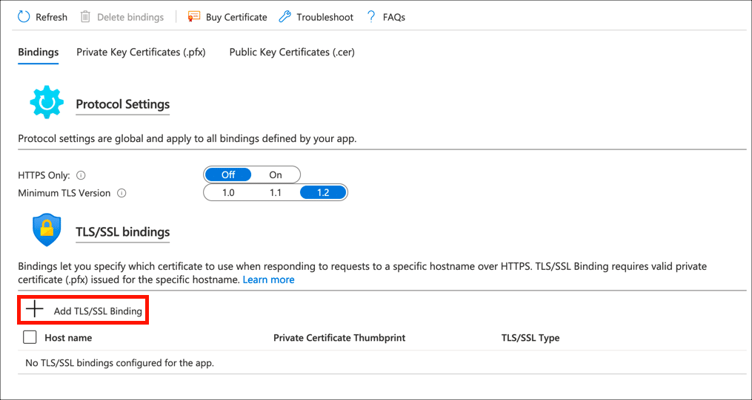The width and height of the screenshot is (752, 400).
Task: Click the plus icon for adding binding
Action: 35,310
